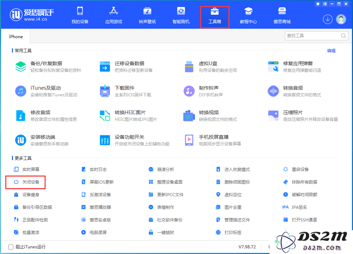Viewport: 353px width, 254px height.
Task: Click the search magnifier icon
Action: click(343, 36)
